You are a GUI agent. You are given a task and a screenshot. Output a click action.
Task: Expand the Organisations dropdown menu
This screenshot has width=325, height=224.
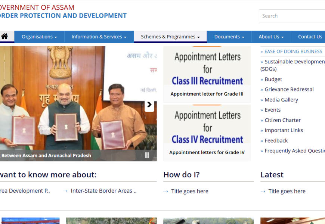(39, 37)
